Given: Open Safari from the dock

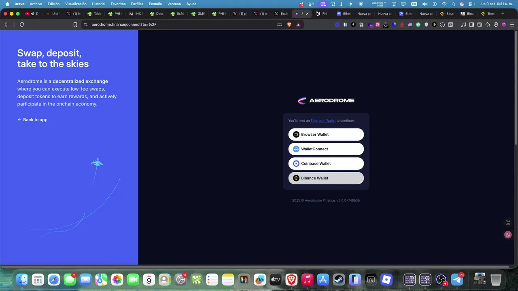Looking at the screenshot, I should 54,279.
